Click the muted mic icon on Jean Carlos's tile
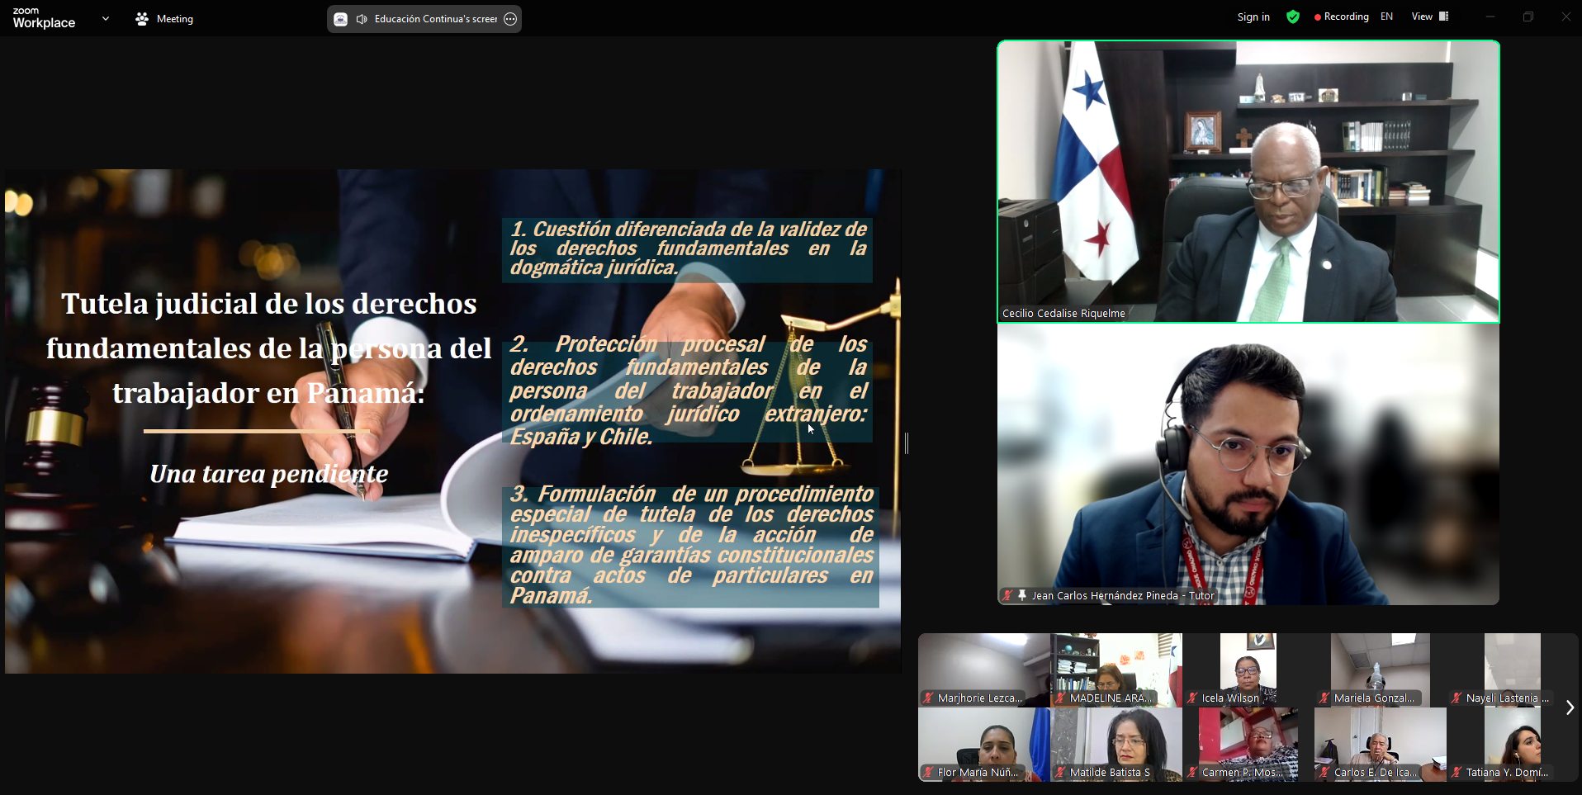The image size is (1582, 795). (x=1007, y=595)
